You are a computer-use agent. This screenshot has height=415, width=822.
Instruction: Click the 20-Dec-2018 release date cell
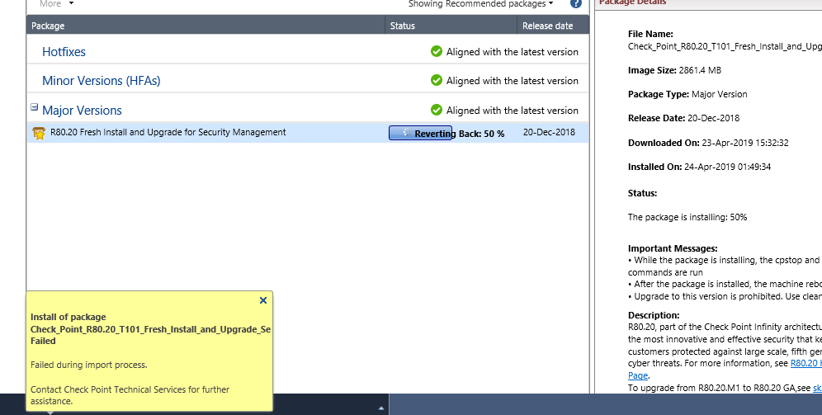pos(549,132)
